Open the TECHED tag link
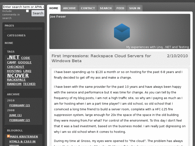The width and height of the screenshot is (195, 146). pyautogui.click(x=29, y=84)
